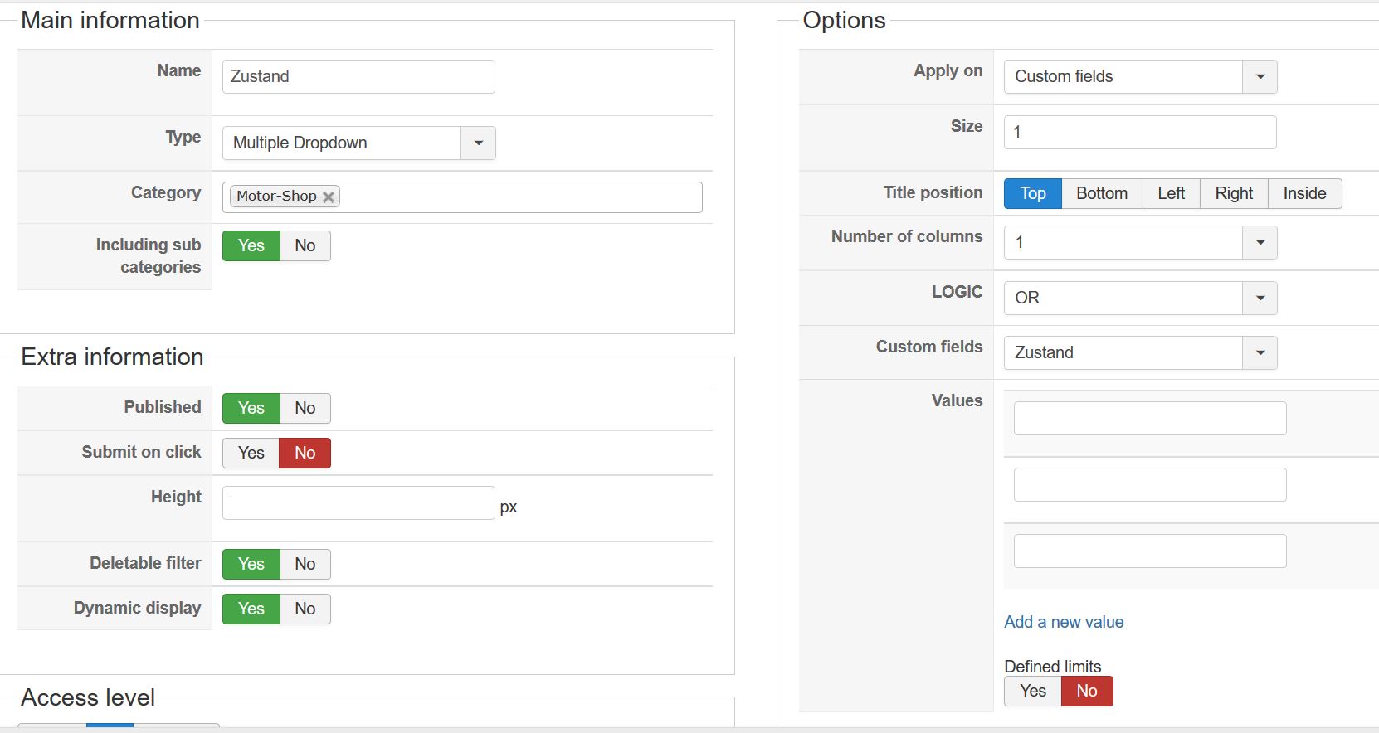This screenshot has height=733, width=1379.
Task: Set Deletable filter to No
Action: point(305,564)
